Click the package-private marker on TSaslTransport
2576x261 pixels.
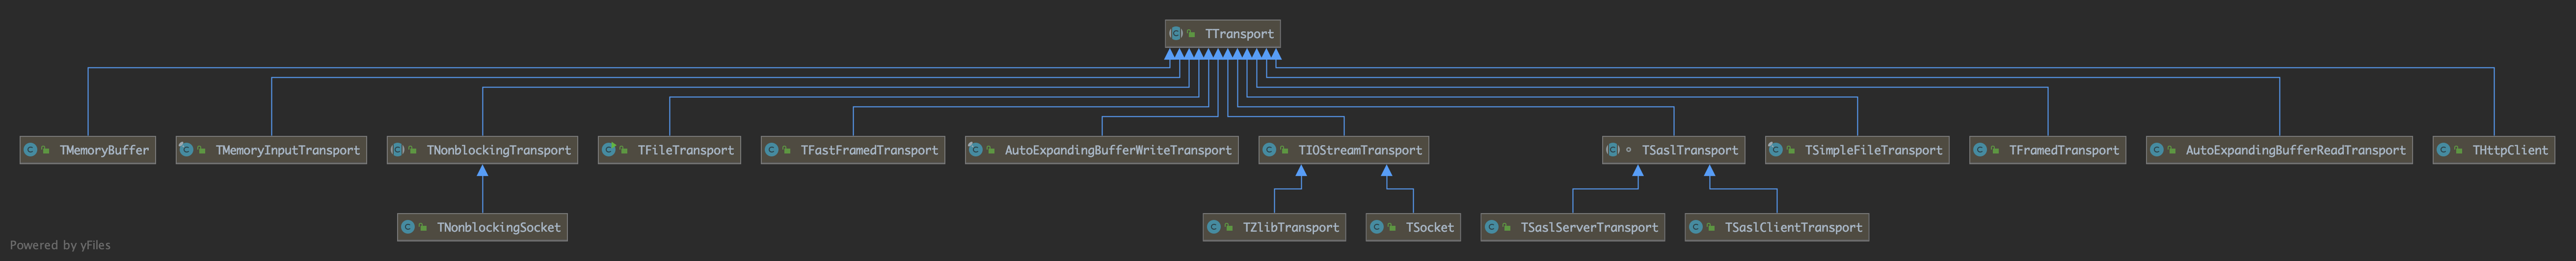[x=1628, y=151]
